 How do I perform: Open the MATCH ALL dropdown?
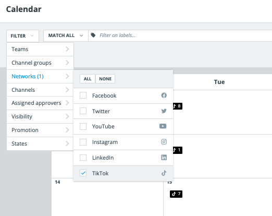pos(66,35)
